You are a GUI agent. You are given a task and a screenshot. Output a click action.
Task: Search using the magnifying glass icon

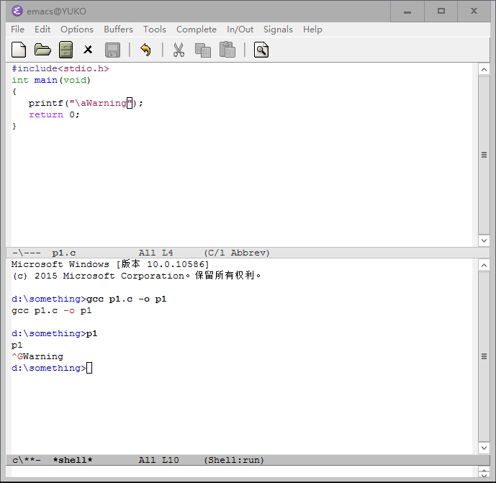[x=261, y=50]
